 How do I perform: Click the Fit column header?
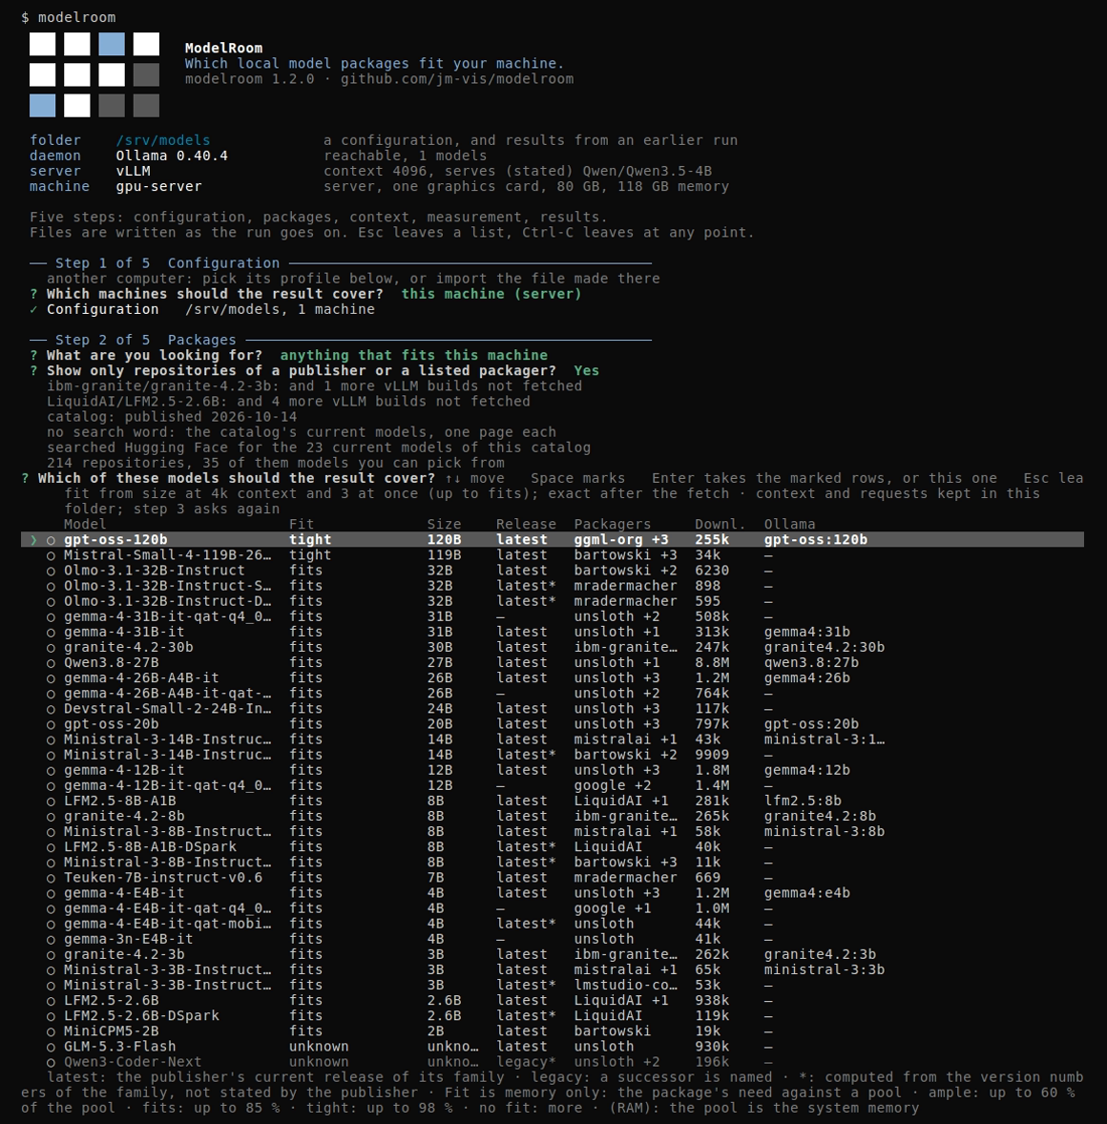302,524
